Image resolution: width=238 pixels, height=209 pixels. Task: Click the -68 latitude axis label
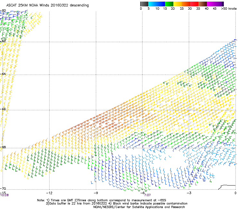point(3,147)
